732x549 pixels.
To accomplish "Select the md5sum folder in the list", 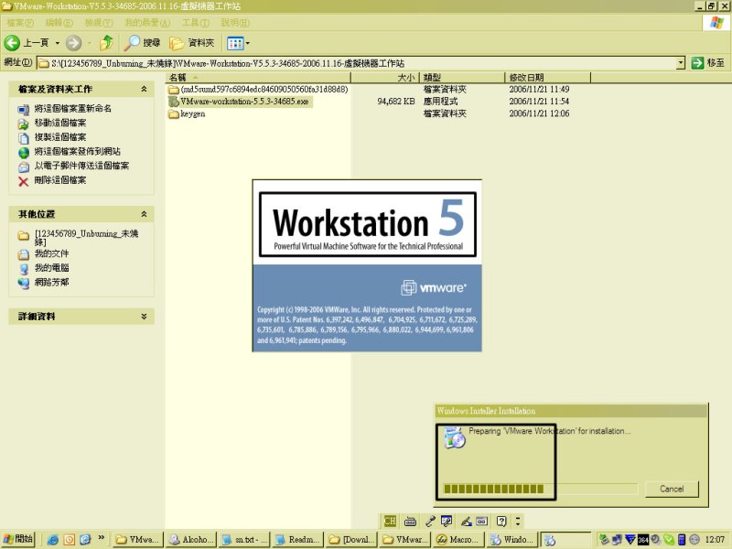I will (x=258, y=89).
